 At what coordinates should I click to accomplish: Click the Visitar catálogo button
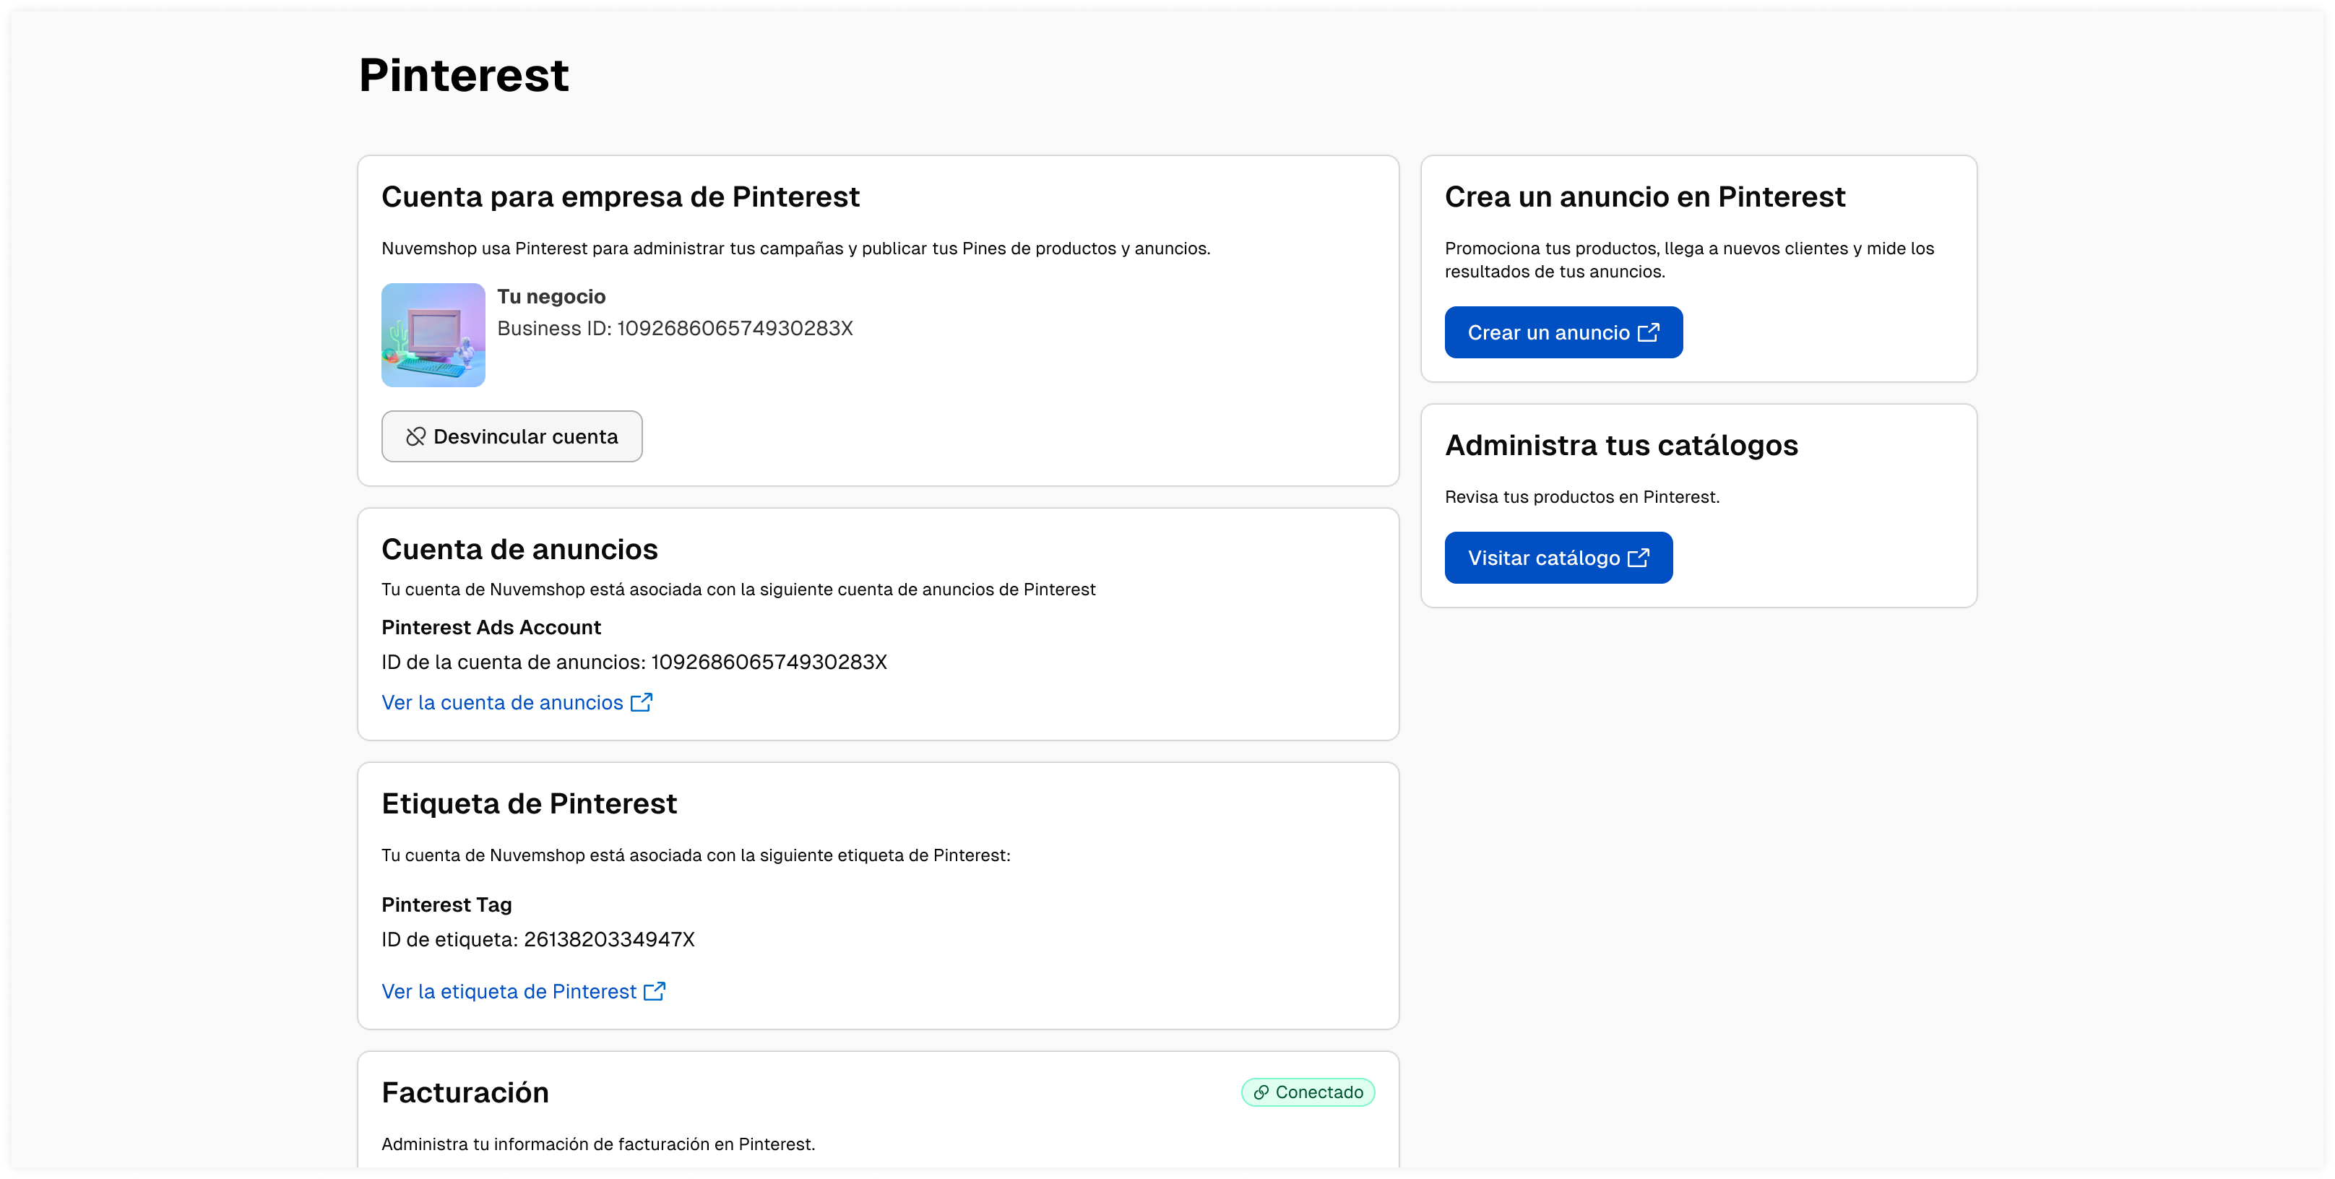click(x=1558, y=557)
